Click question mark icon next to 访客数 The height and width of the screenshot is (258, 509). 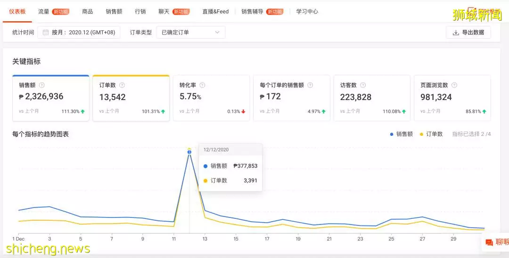coord(363,85)
